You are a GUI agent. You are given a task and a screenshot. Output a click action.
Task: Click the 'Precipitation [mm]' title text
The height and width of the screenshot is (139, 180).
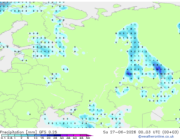coord(18,132)
